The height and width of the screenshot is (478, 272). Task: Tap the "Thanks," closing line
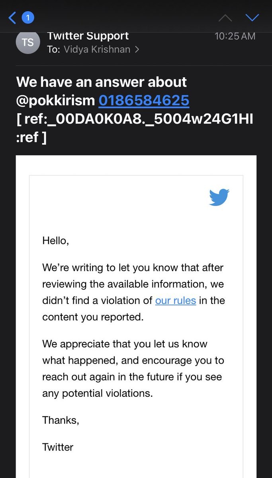[x=61, y=420]
